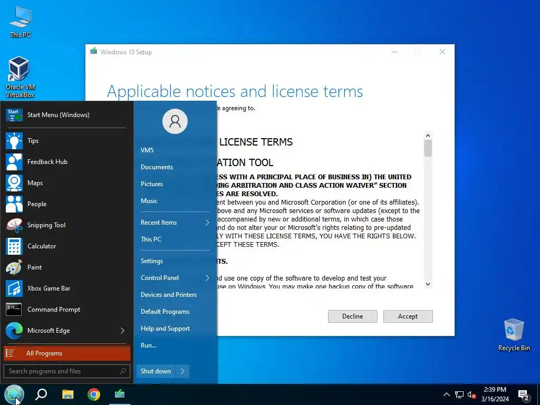Open the notification center icon
This screenshot has height=405, width=540.
pos(524,395)
